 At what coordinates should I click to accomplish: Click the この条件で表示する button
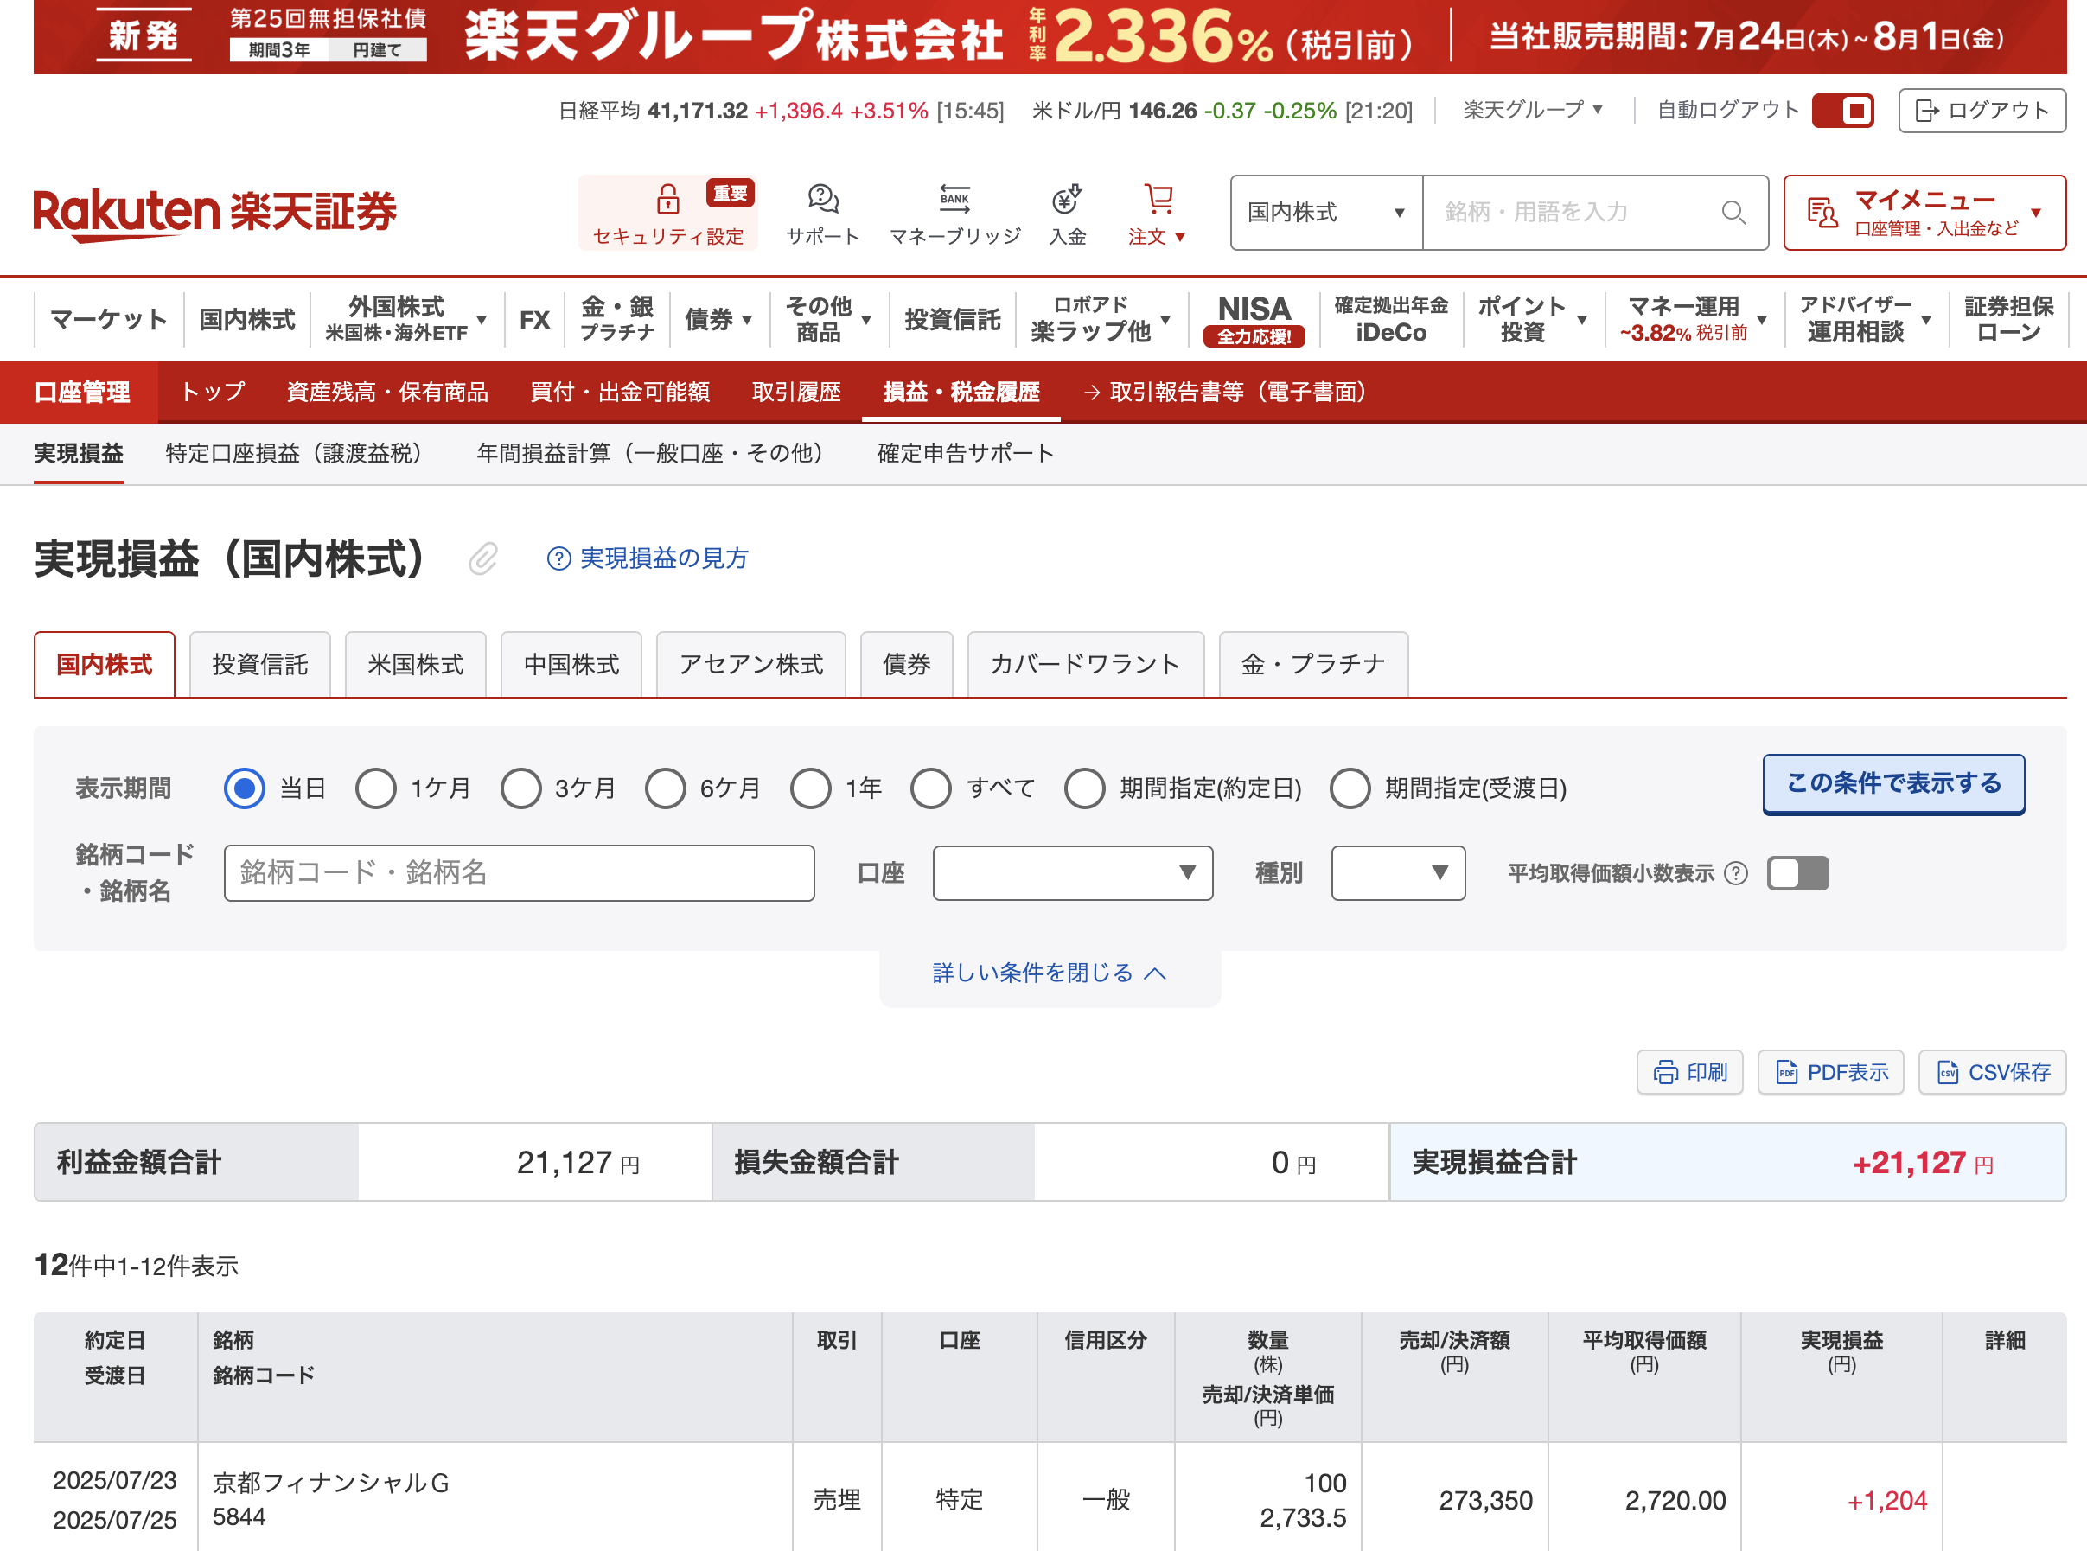click(x=1893, y=785)
